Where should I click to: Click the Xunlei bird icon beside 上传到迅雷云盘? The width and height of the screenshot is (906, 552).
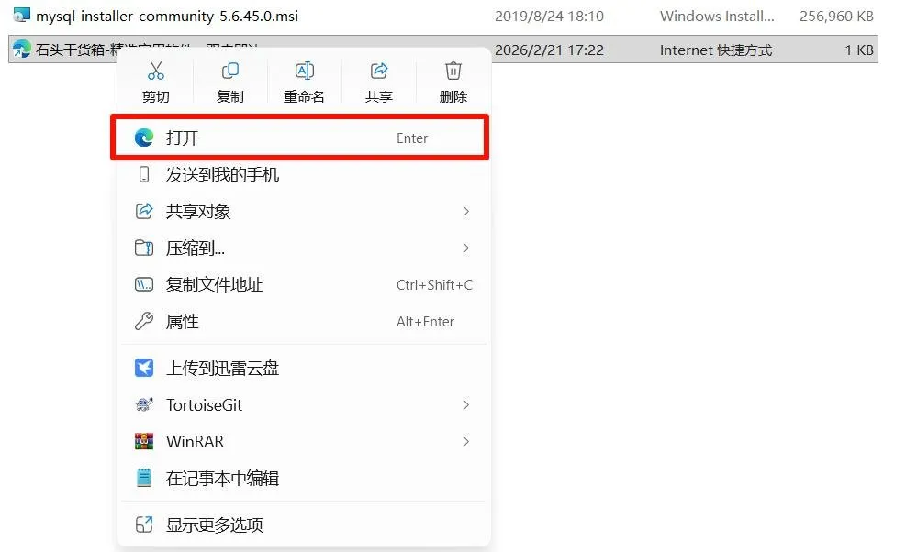pos(144,368)
